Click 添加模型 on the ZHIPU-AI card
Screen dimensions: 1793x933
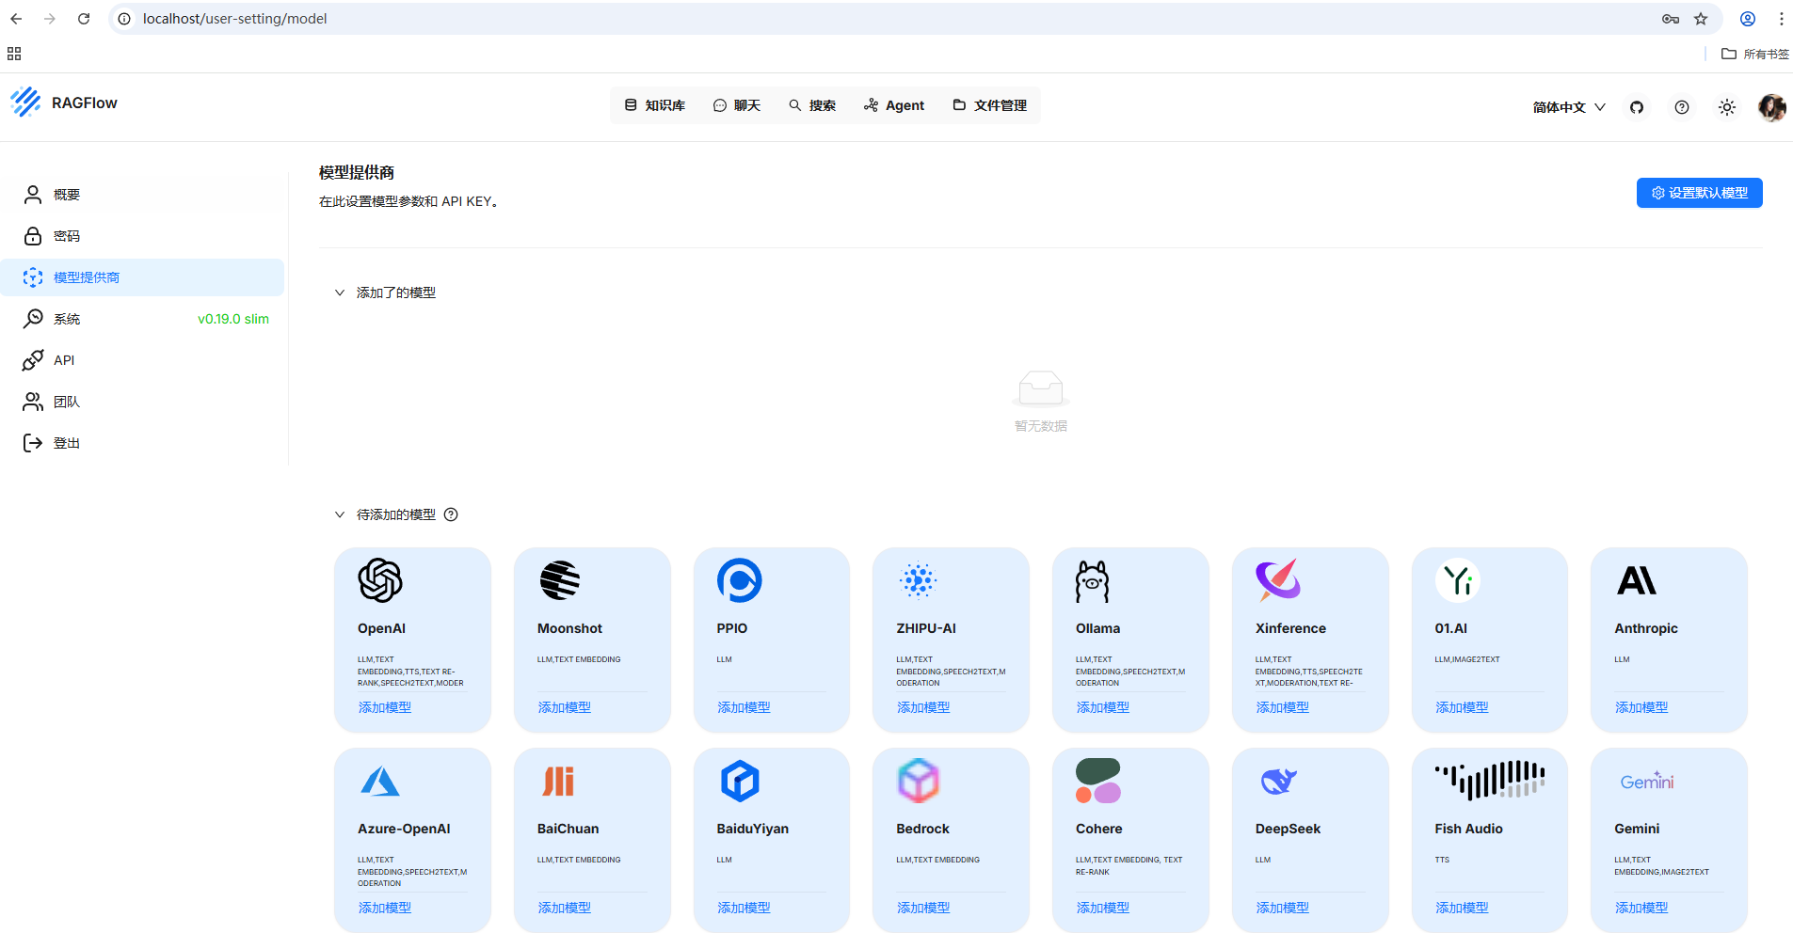[922, 707]
